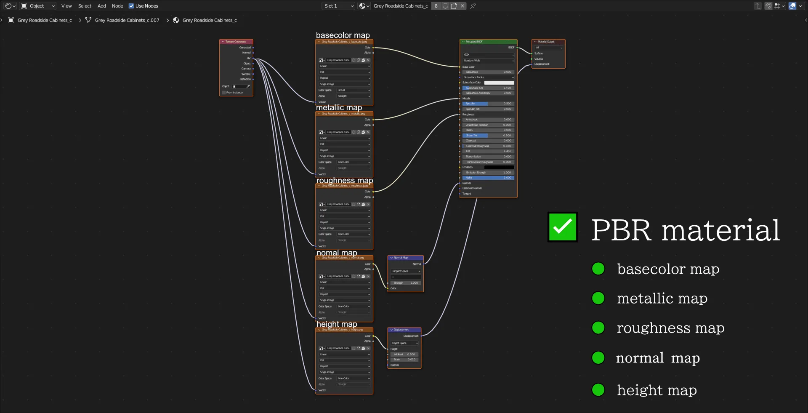This screenshot has width=808, height=413.
Task: Click the material user count 8 button
Action: (x=436, y=6)
